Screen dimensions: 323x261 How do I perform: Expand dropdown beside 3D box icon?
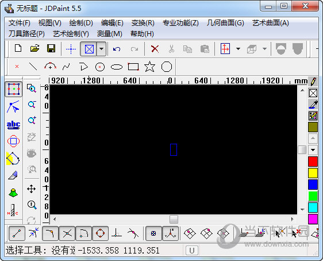click(264, 49)
